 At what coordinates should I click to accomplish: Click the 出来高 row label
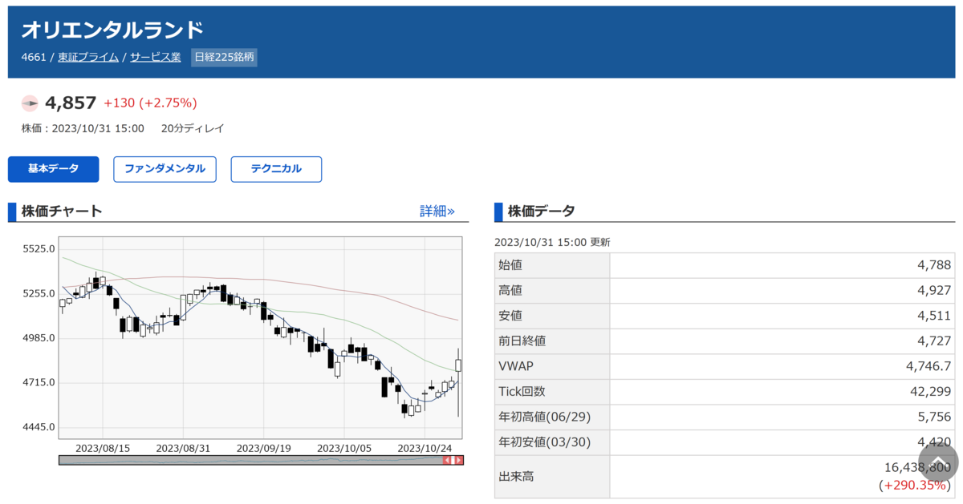point(516,476)
